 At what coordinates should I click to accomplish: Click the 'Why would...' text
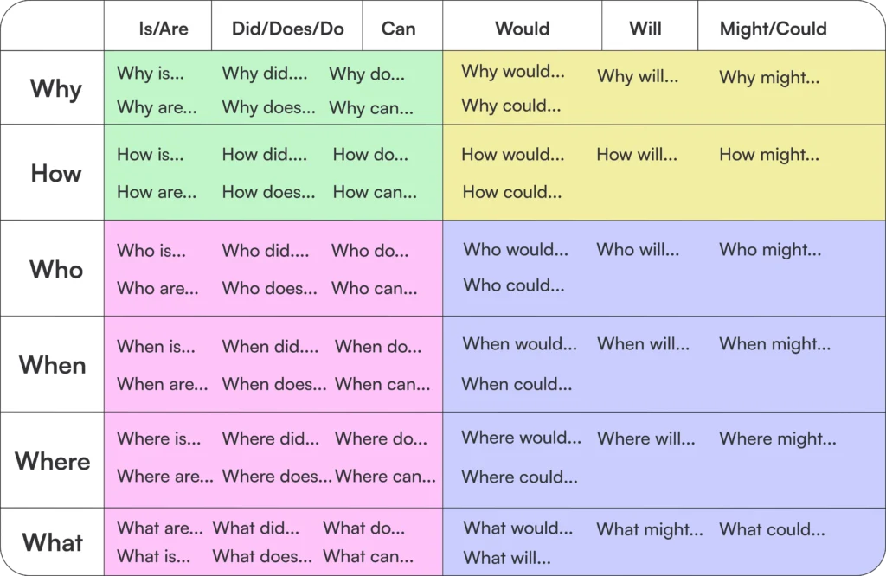pyautogui.click(x=513, y=71)
